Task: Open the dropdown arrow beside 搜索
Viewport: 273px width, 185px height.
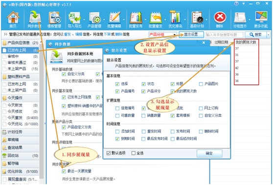Action: pyautogui.click(x=268, y=35)
